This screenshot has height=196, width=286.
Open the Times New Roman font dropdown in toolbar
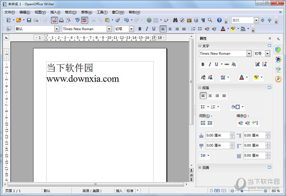click(109, 29)
